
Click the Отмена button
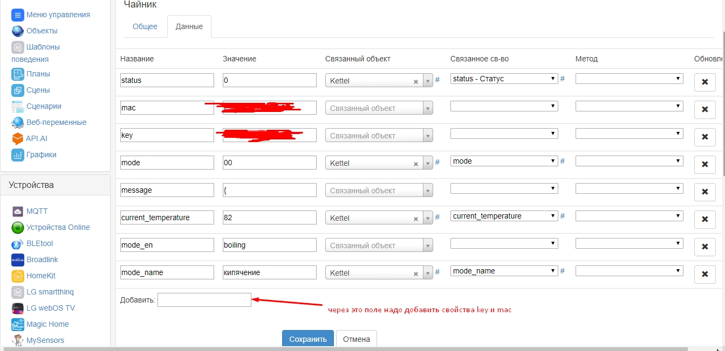[357, 339]
